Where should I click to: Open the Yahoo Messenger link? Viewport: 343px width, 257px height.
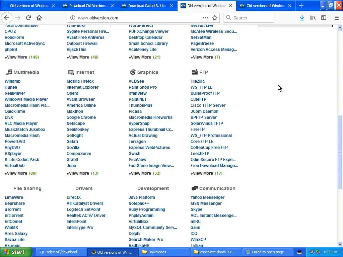click(207, 197)
